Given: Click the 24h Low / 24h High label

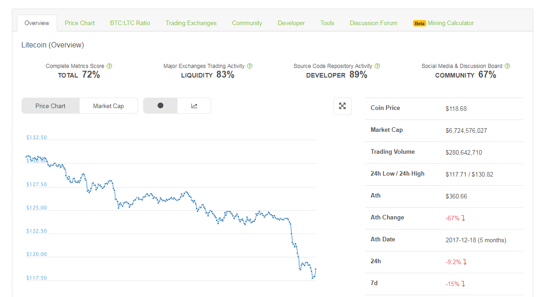Looking at the screenshot, I should tap(397, 174).
